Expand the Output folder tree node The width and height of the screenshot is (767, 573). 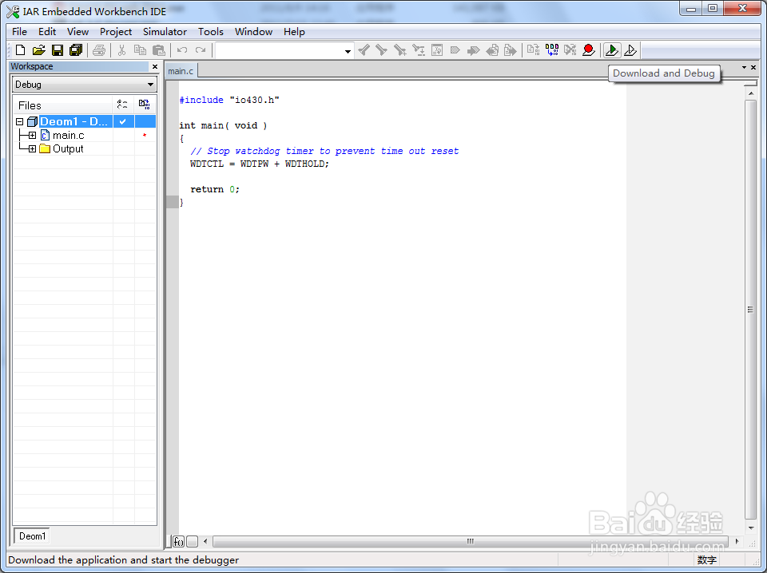pos(32,148)
